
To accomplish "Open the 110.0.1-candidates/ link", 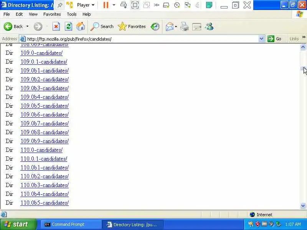I will (44, 159).
